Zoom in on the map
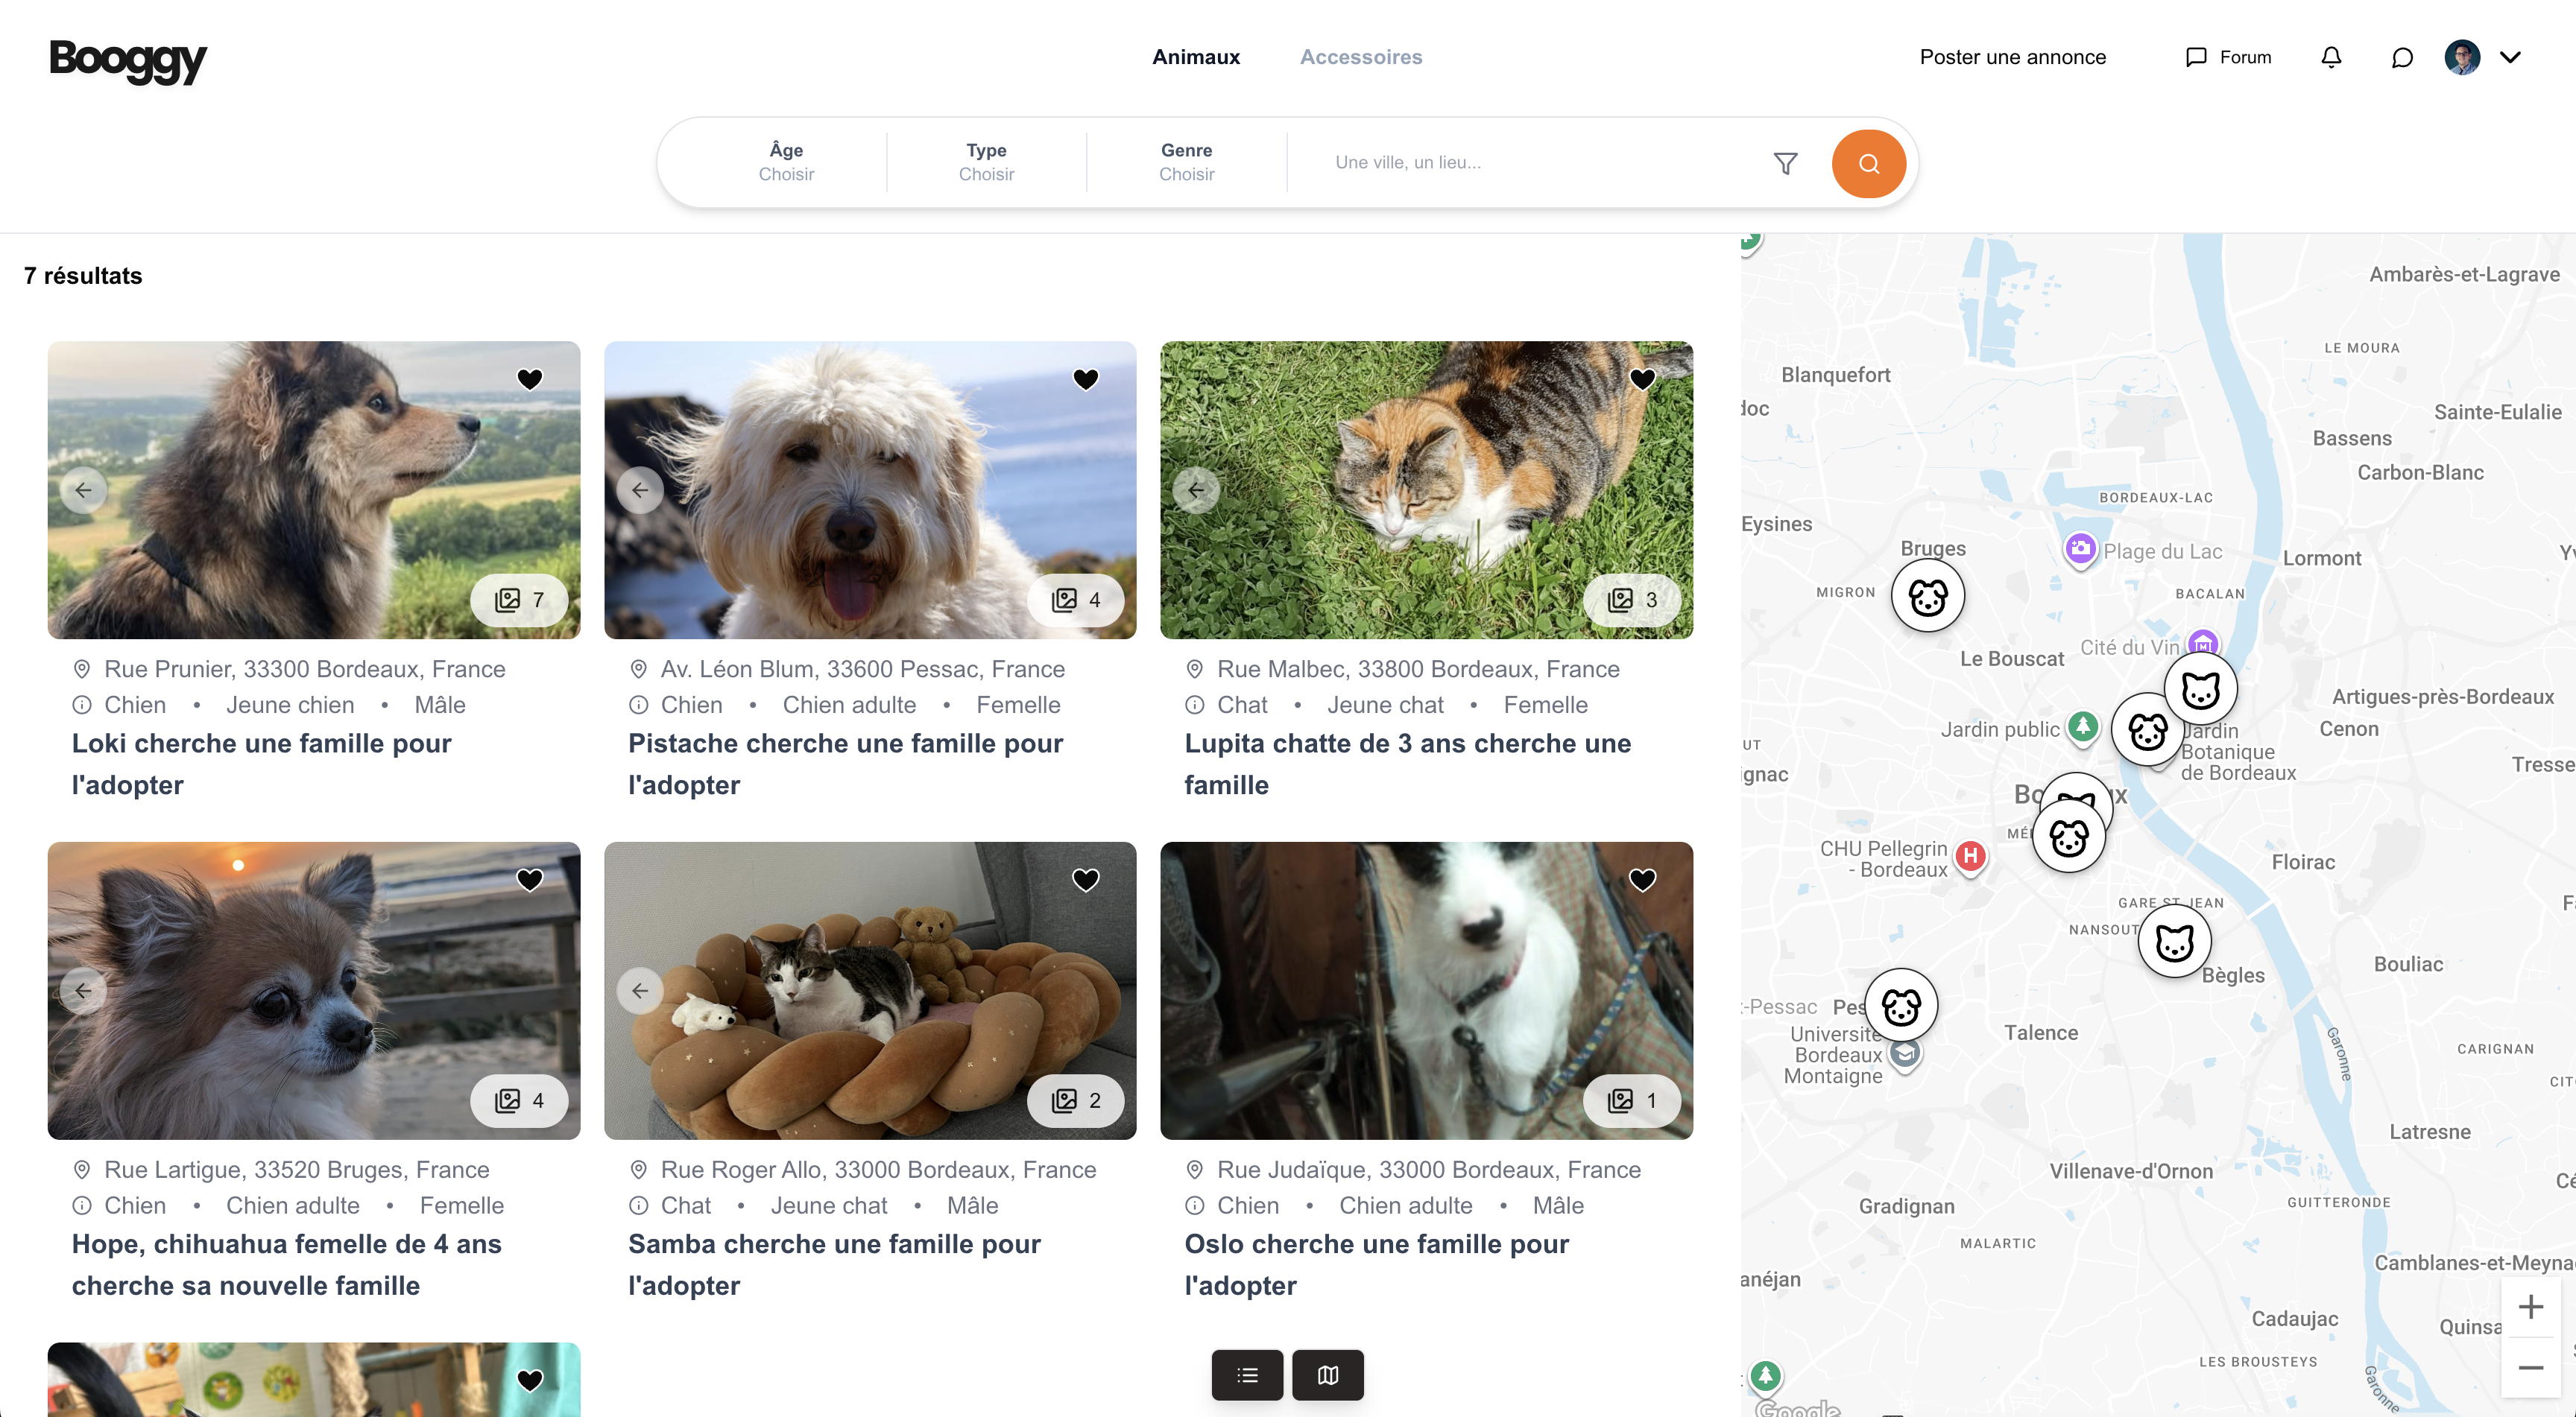 [2531, 1307]
